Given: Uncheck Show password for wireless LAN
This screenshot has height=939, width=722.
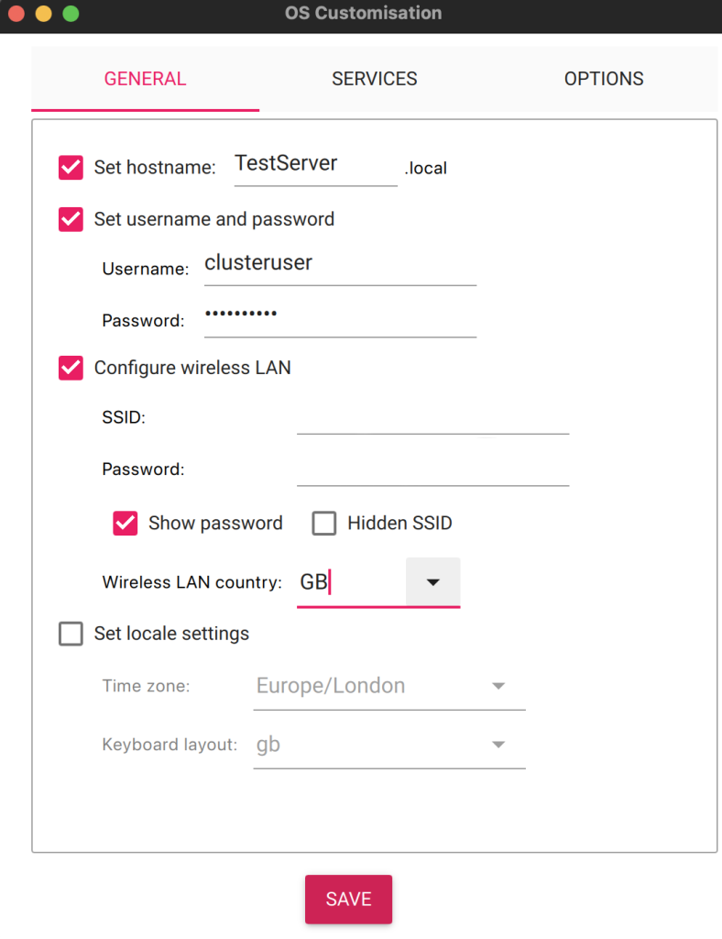Looking at the screenshot, I should (x=125, y=523).
